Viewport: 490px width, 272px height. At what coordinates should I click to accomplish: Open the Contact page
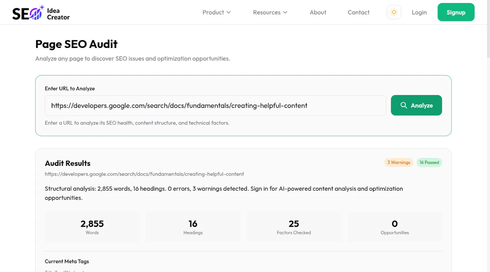coord(359,13)
